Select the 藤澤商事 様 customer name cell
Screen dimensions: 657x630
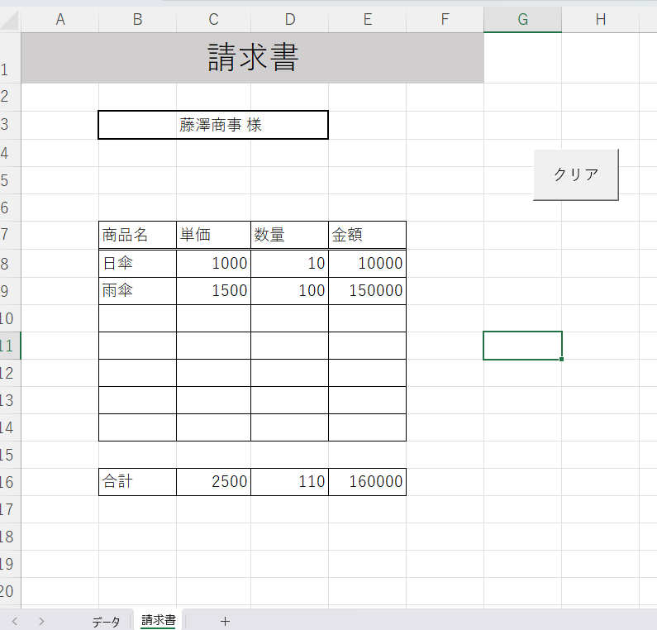213,125
